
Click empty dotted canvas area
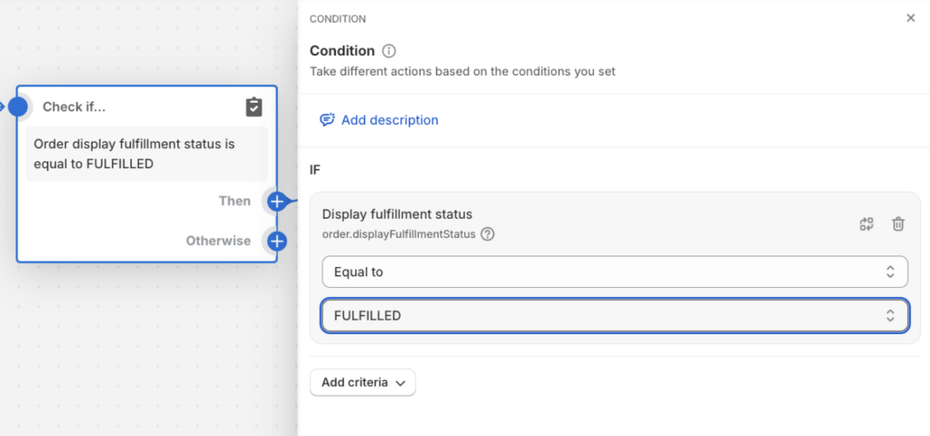pos(136,345)
